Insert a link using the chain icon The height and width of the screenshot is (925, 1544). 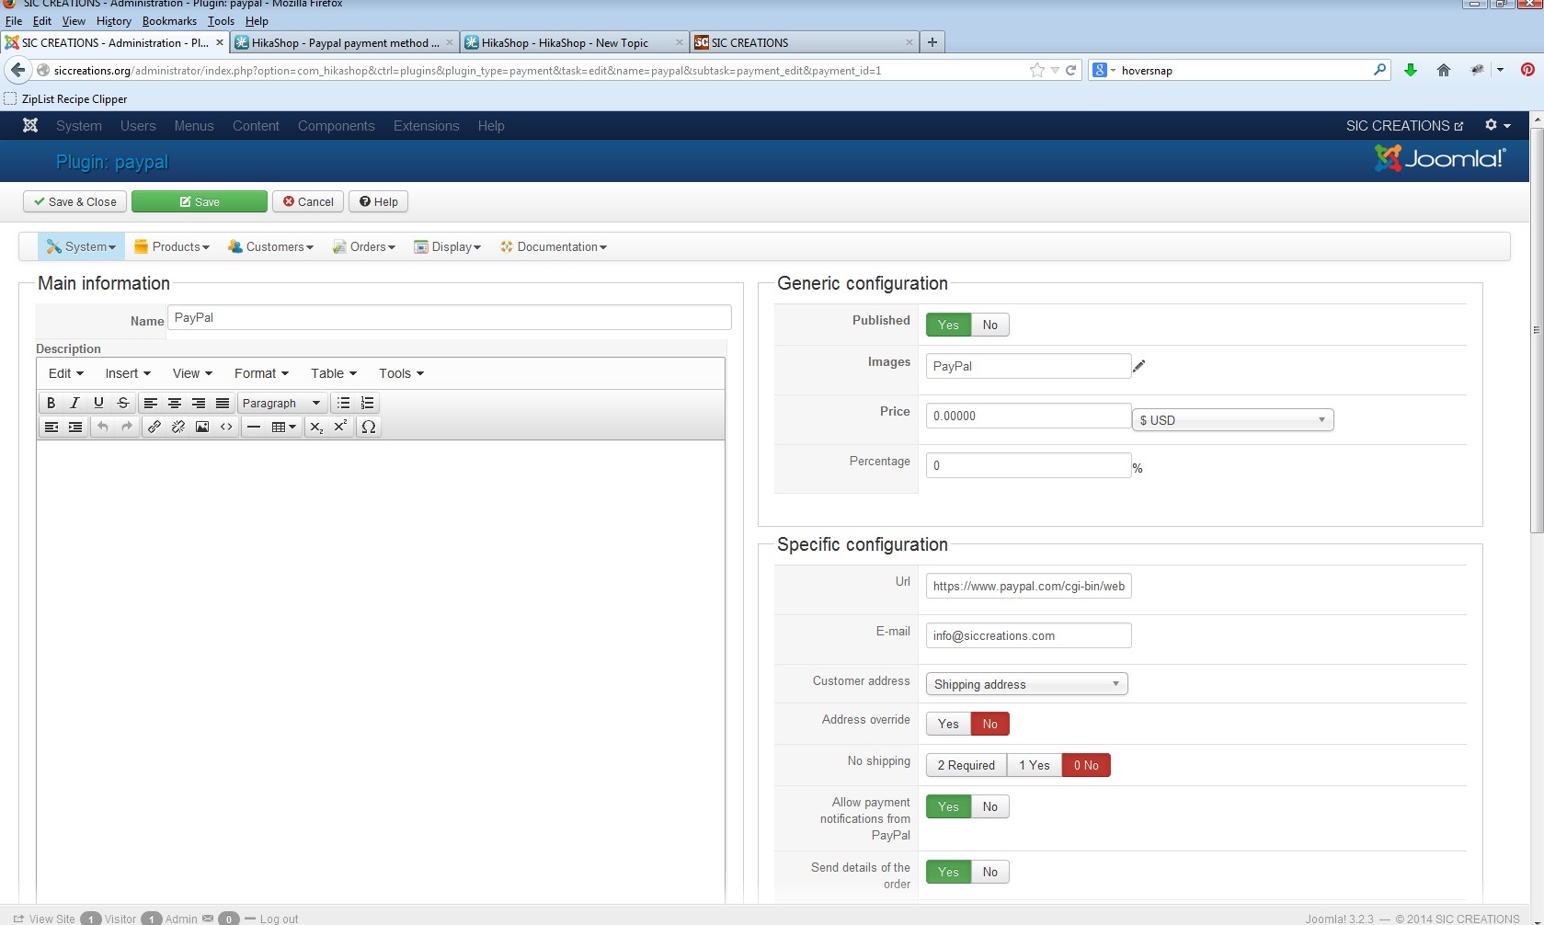tap(154, 427)
